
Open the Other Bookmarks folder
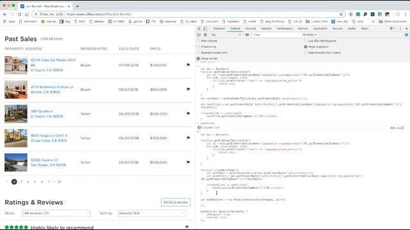click(393, 21)
